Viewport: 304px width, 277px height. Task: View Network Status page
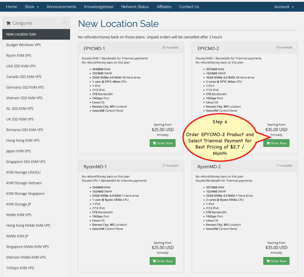[135, 7]
